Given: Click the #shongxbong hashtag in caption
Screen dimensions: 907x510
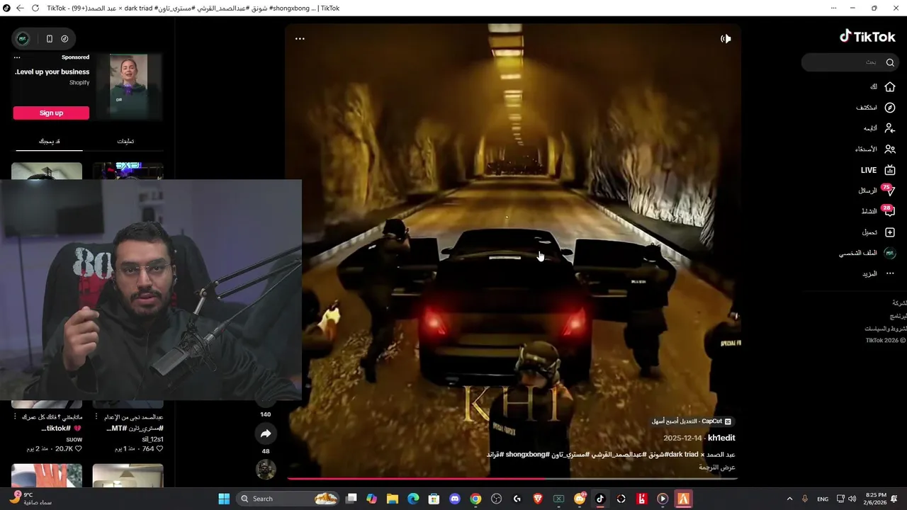Looking at the screenshot, I should coord(527,454).
